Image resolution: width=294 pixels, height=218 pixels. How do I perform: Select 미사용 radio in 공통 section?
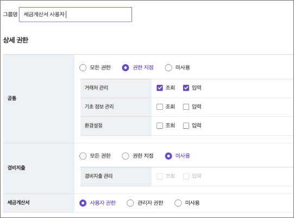click(x=168, y=67)
